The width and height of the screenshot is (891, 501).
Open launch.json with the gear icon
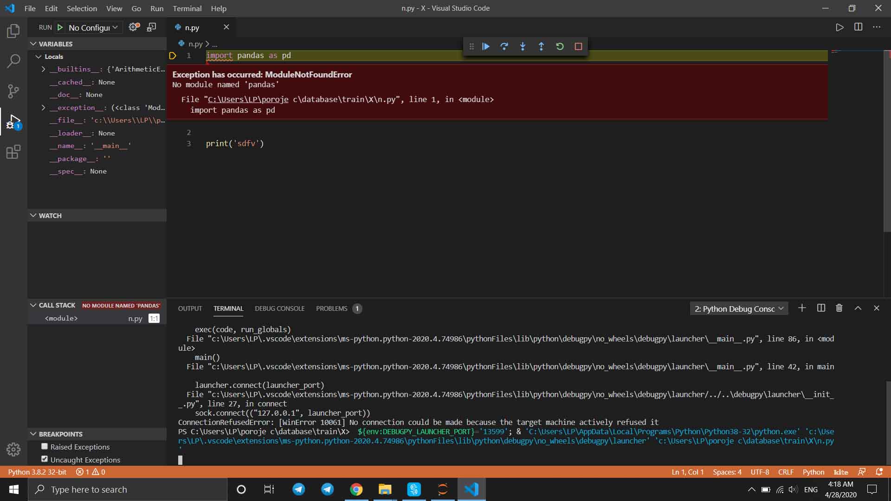pos(134,27)
